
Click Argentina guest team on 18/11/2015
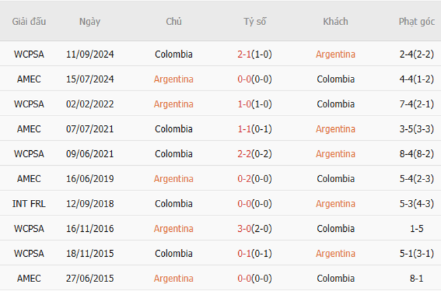tap(335, 254)
